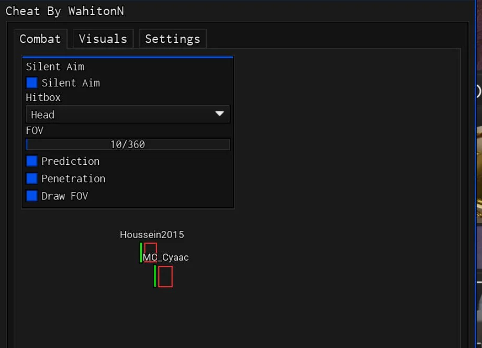This screenshot has height=348, width=482.
Task: Open the Hitbox combo box showing Head
Action: 128,115
